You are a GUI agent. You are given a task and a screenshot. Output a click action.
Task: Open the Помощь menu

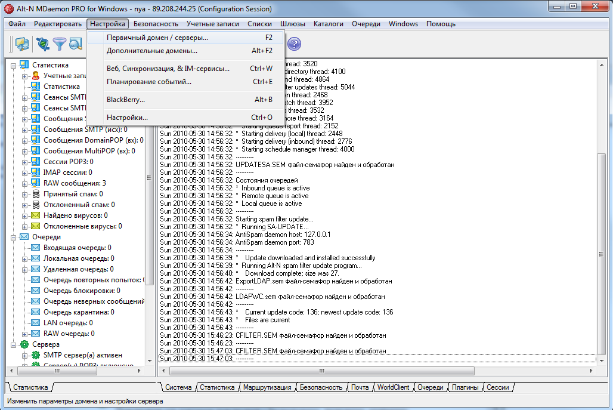pos(441,24)
